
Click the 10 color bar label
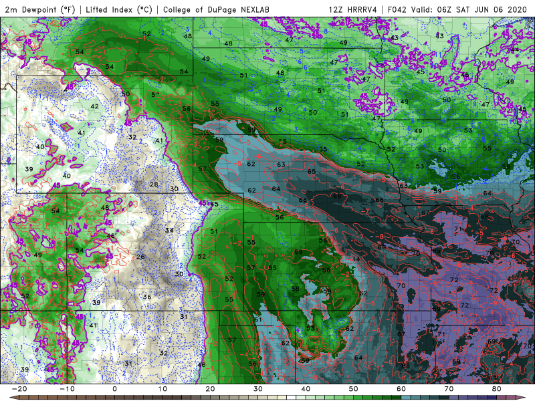pos(163,389)
